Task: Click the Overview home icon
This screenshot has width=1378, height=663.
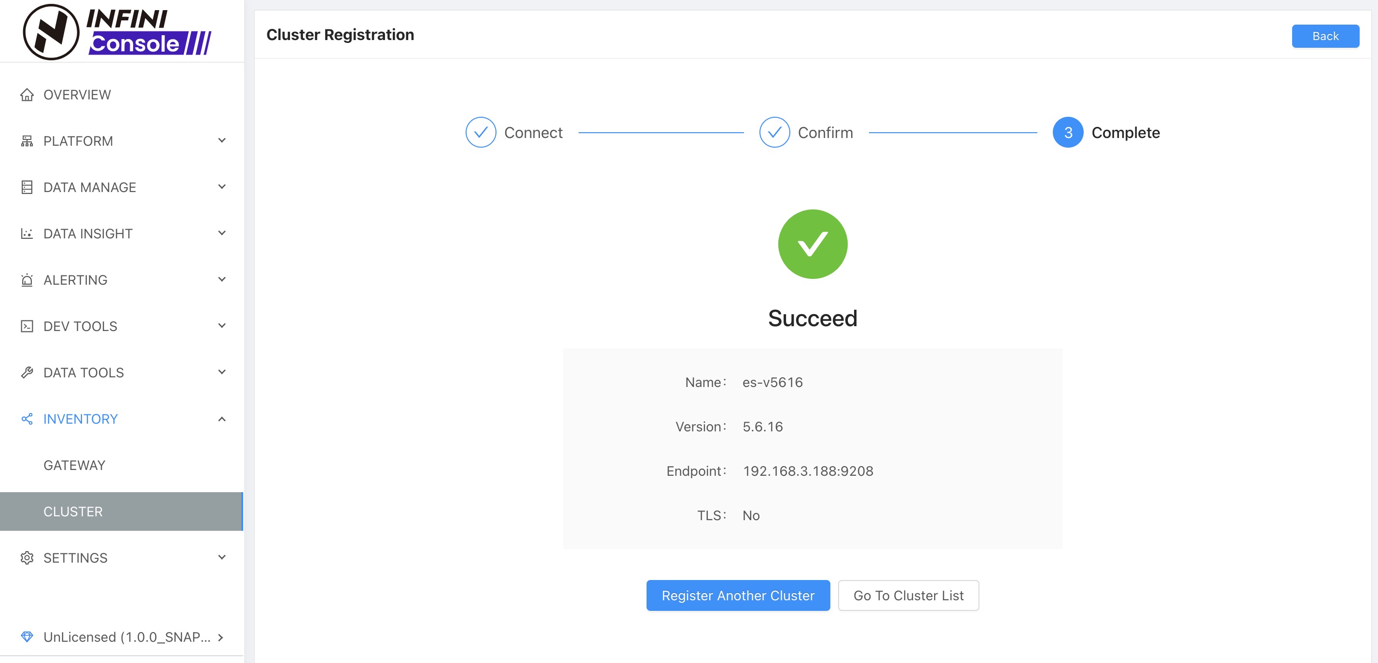Action: pyautogui.click(x=27, y=95)
